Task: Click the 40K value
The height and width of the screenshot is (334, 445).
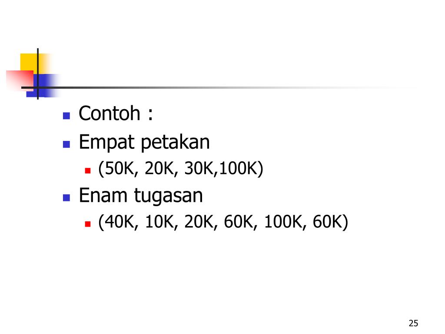Action: (x=119, y=221)
